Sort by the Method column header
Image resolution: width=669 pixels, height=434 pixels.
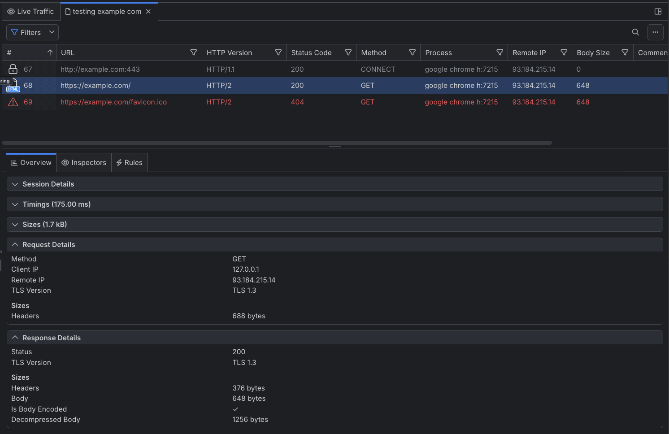tap(374, 52)
